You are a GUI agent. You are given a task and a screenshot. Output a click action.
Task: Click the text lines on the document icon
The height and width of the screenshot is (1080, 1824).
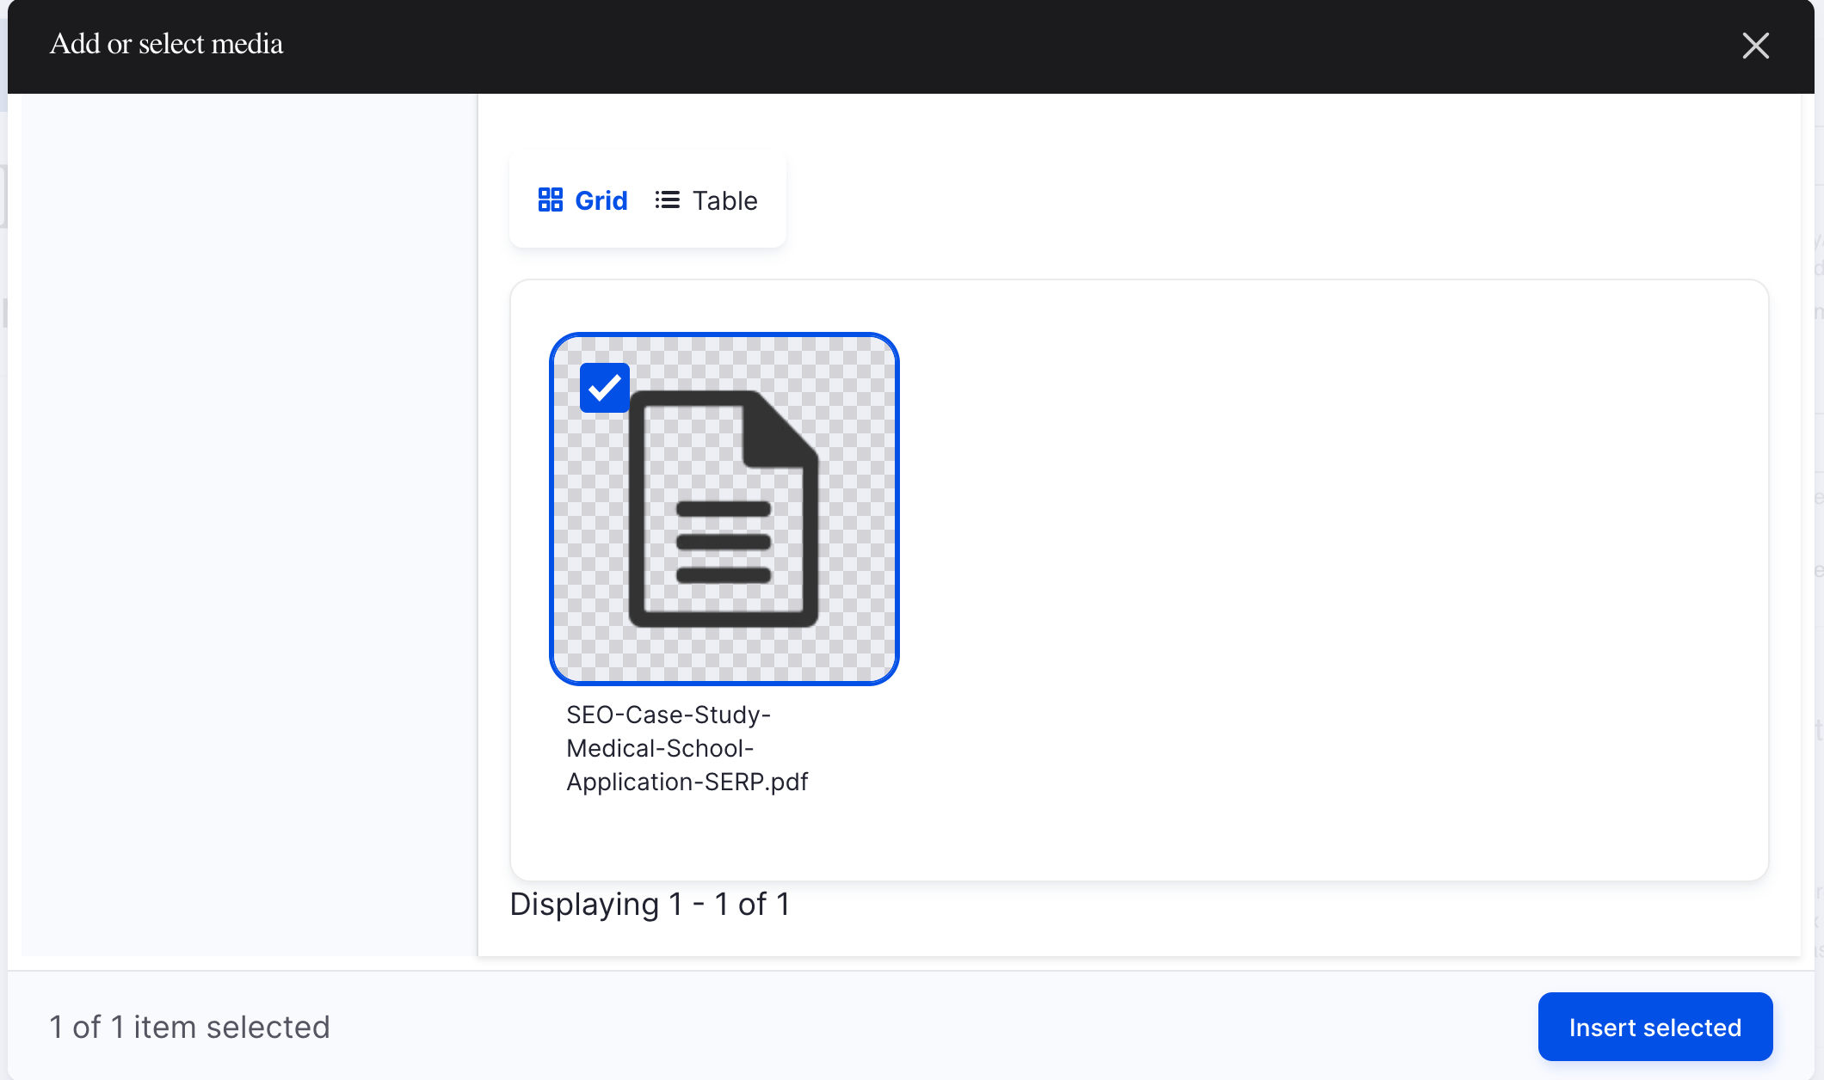(x=724, y=542)
